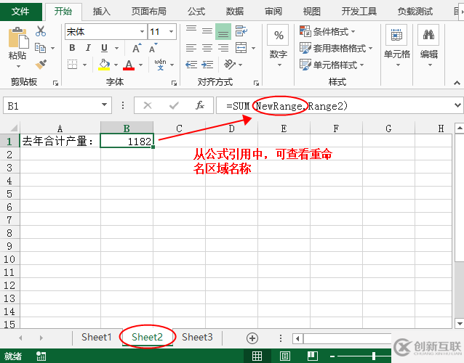Open 单元格样式 cell styles
Screen dimensions: 464x363
click(x=332, y=65)
